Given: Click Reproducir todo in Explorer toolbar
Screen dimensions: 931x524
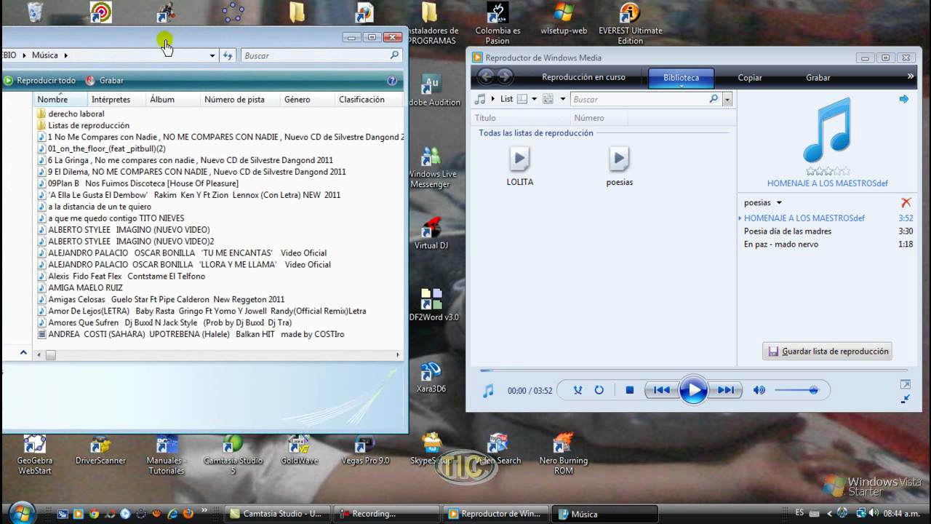Looking at the screenshot, I should [x=40, y=81].
